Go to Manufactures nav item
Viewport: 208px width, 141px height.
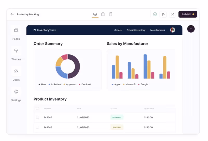point(158,30)
